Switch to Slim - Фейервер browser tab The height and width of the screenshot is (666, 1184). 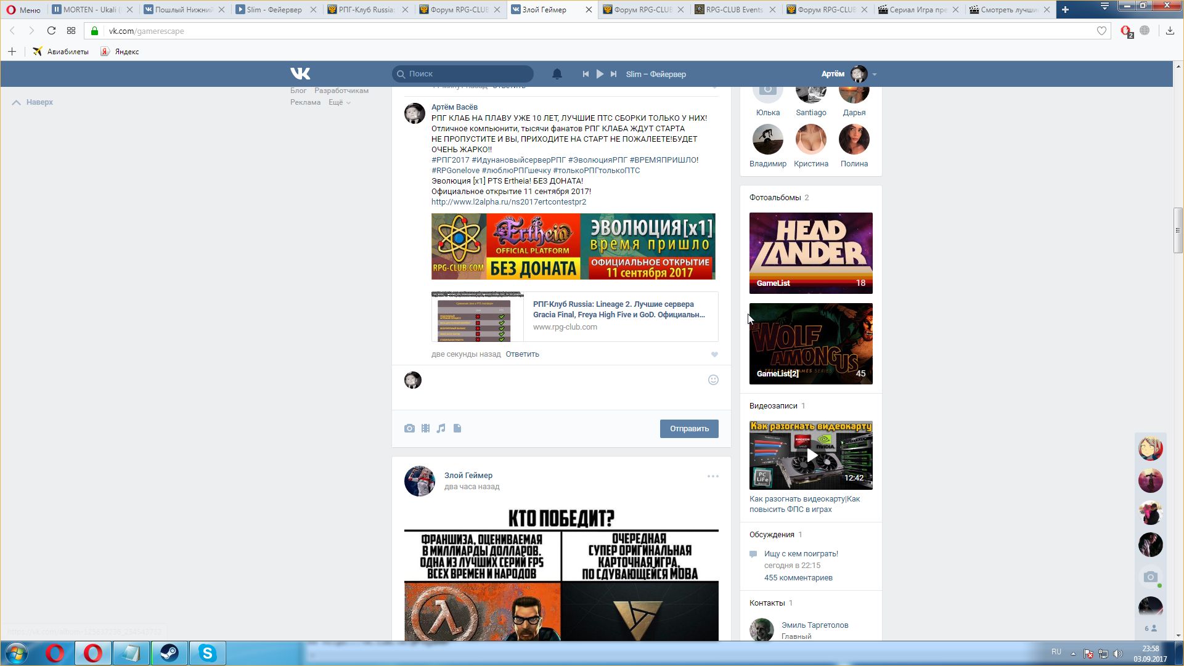[x=276, y=10]
